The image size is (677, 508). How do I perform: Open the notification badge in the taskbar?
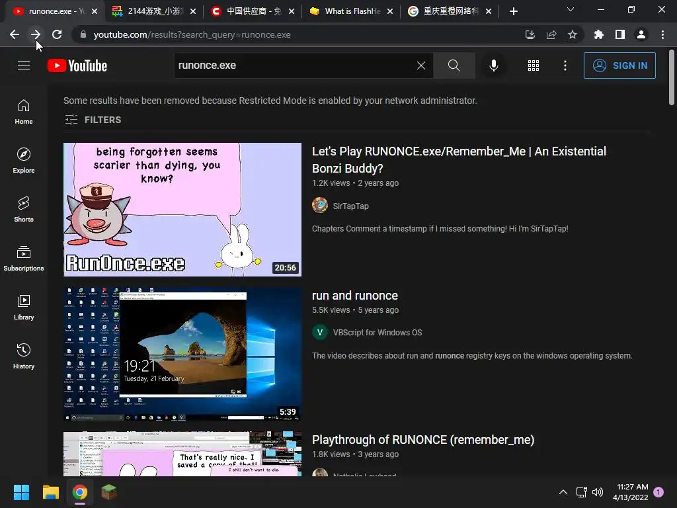[658, 492]
